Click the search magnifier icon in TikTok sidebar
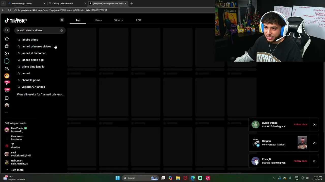 tap(7, 30)
